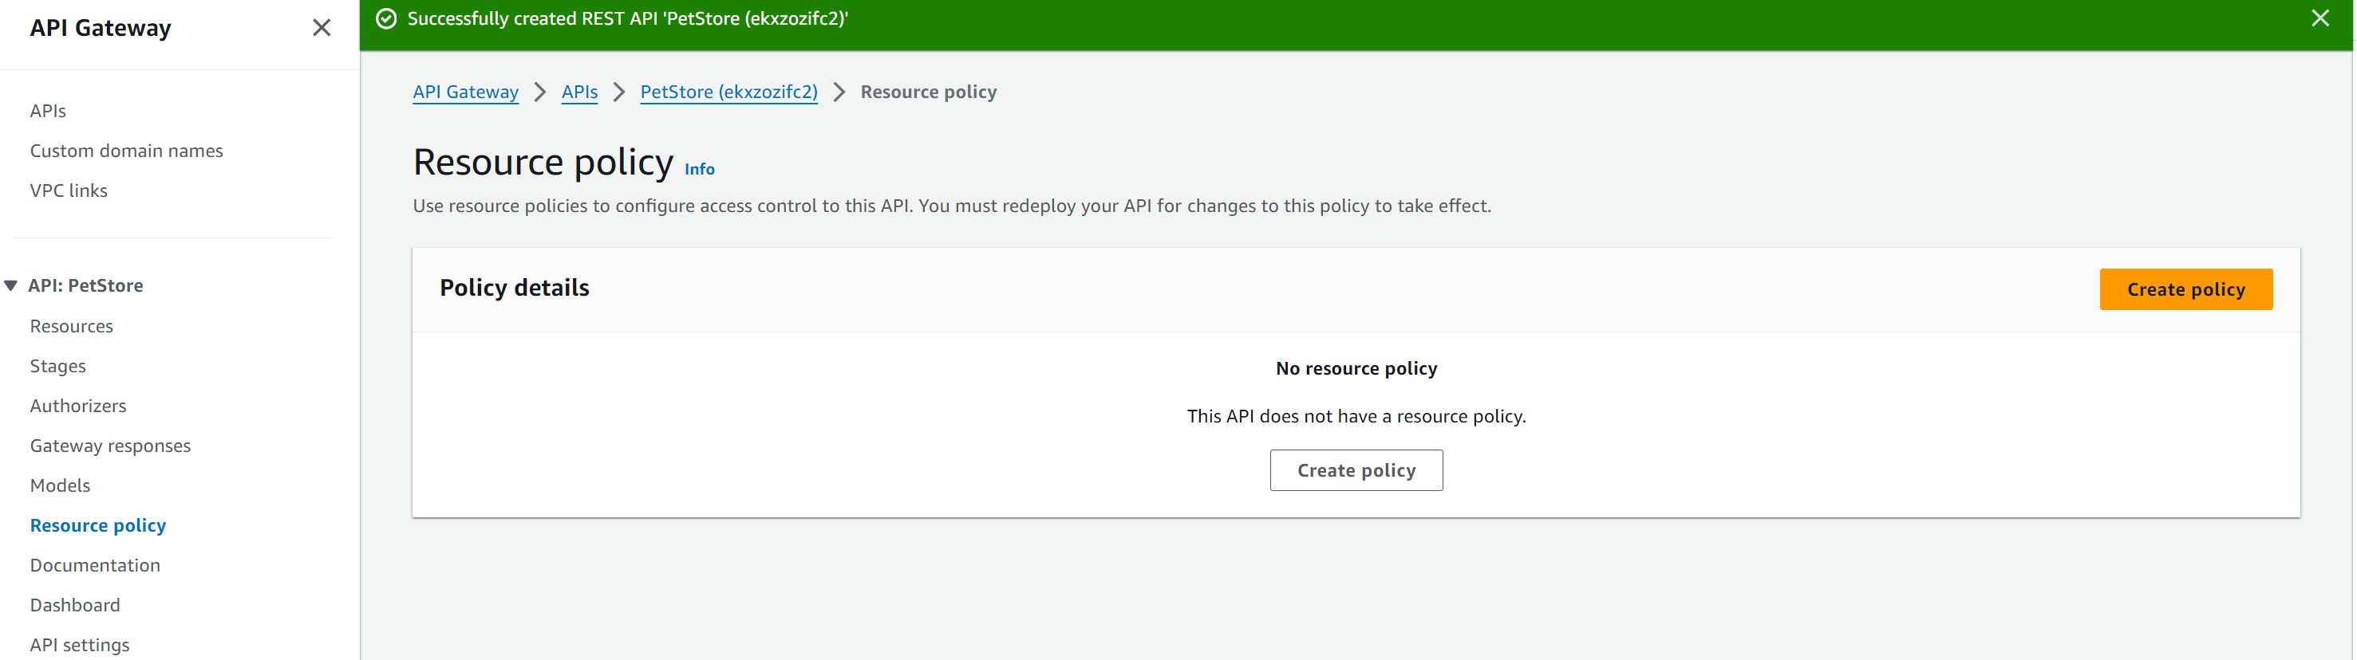The height and width of the screenshot is (660, 2357).
Task: Open the Info link beside Resource policy
Action: (x=699, y=169)
